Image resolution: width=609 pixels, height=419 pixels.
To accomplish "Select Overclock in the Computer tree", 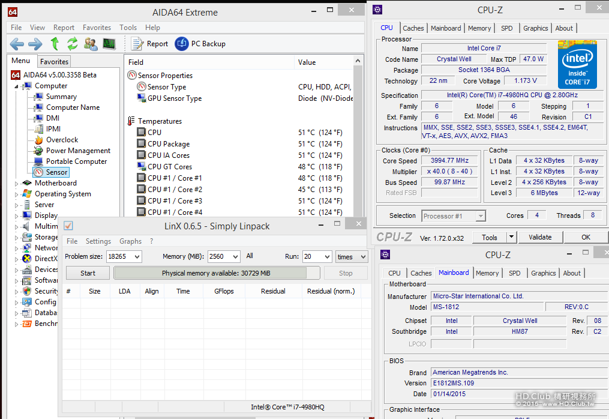I will pyautogui.click(x=62, y=140).
